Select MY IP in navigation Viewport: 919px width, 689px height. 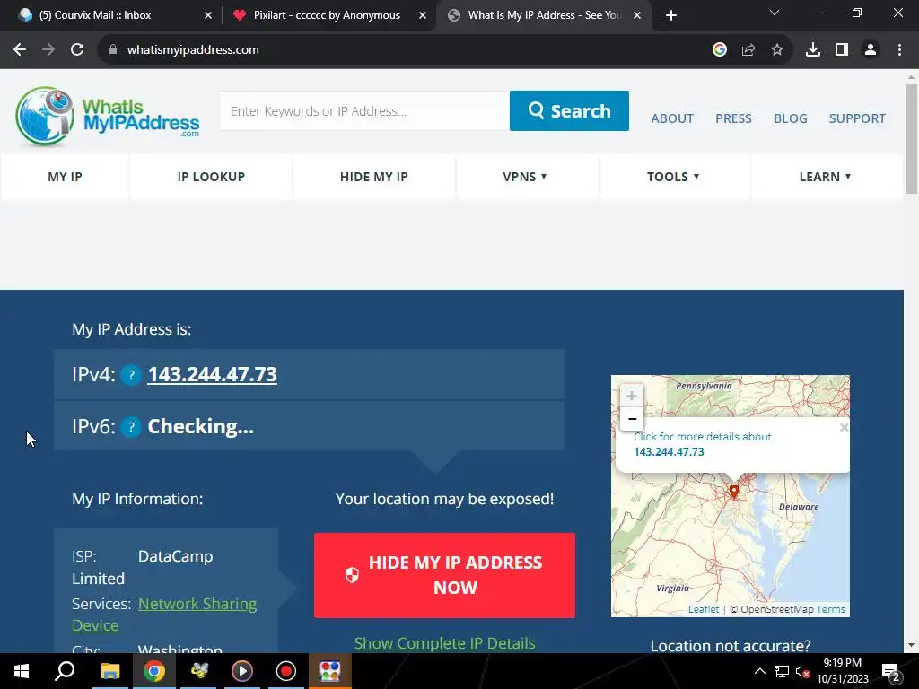(65, 177)
